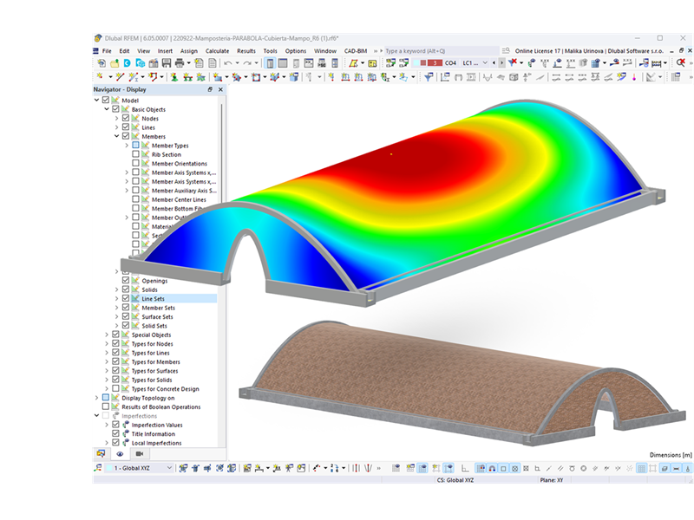The image size is (694, 520).
Task: Click the red combination number 3 swatch
Action: click(435, 62)
